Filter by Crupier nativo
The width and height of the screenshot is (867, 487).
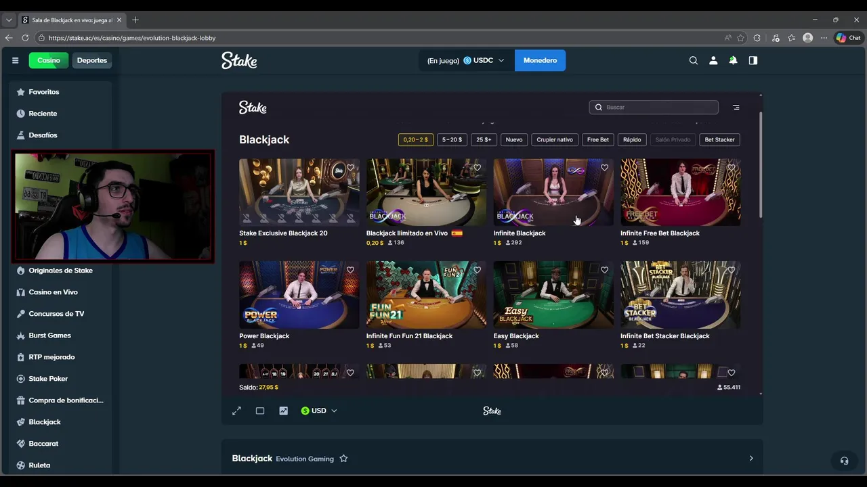555,139
